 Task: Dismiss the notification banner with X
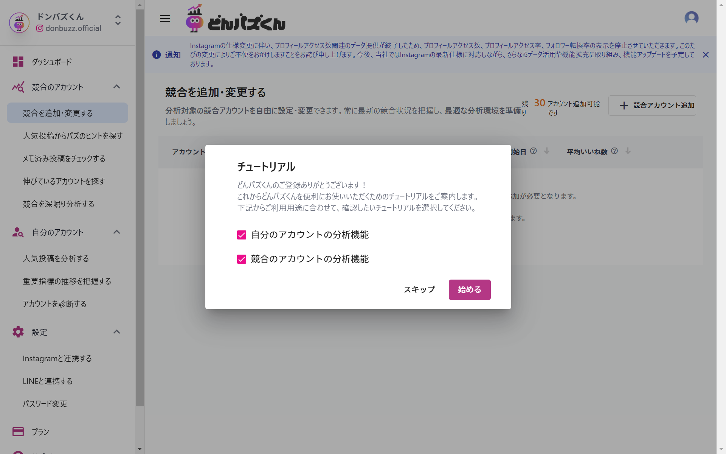coord(706,55)
